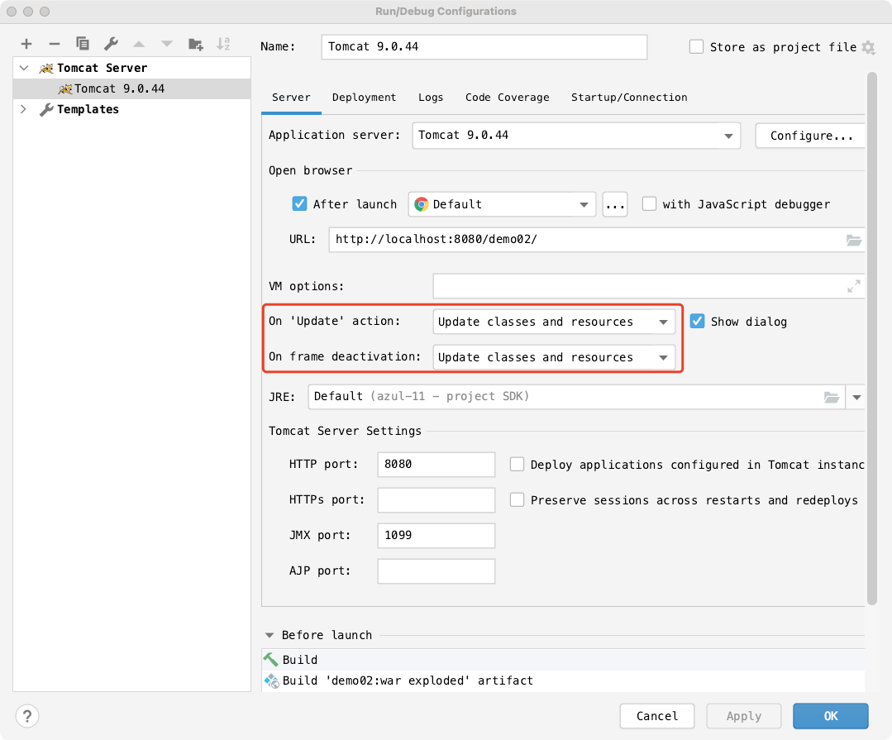Click the Name input field
The width and height of the screenshot is (892, 740).
coord(484,46)
